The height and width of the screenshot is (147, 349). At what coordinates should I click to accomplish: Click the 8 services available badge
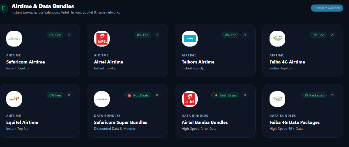(x=327, y=8)
